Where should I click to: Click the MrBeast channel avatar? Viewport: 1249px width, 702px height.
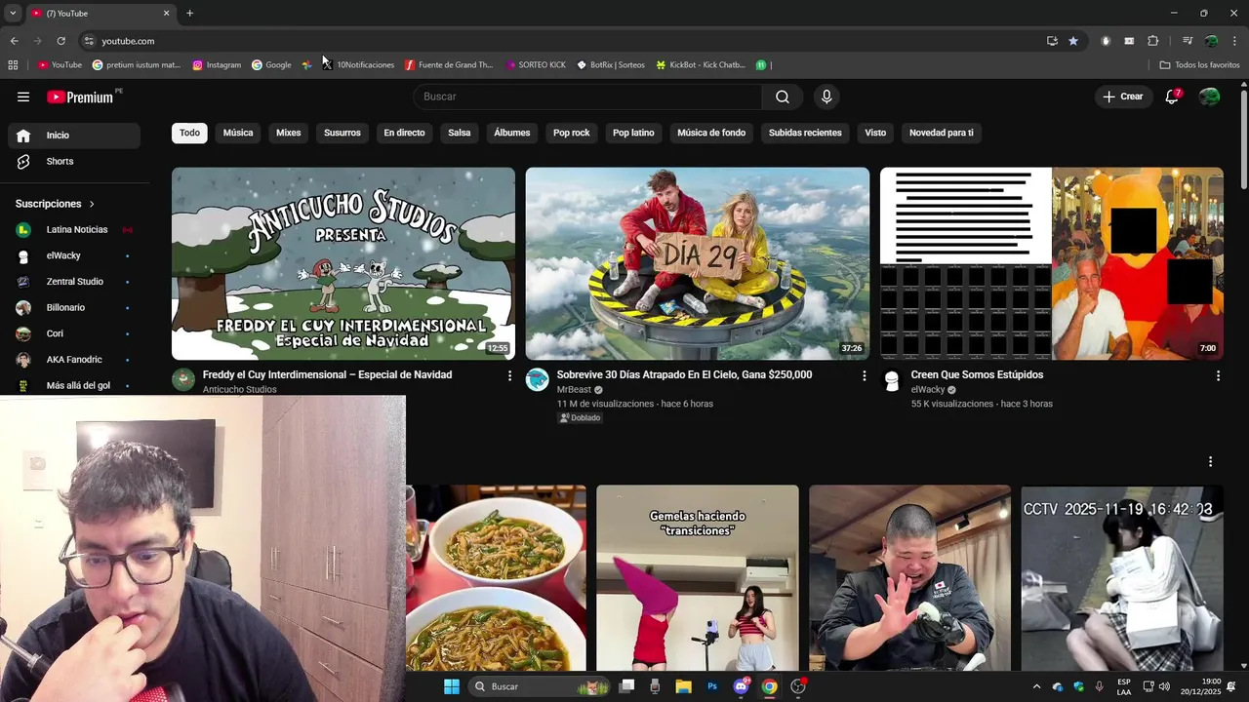tap(538, 379)
